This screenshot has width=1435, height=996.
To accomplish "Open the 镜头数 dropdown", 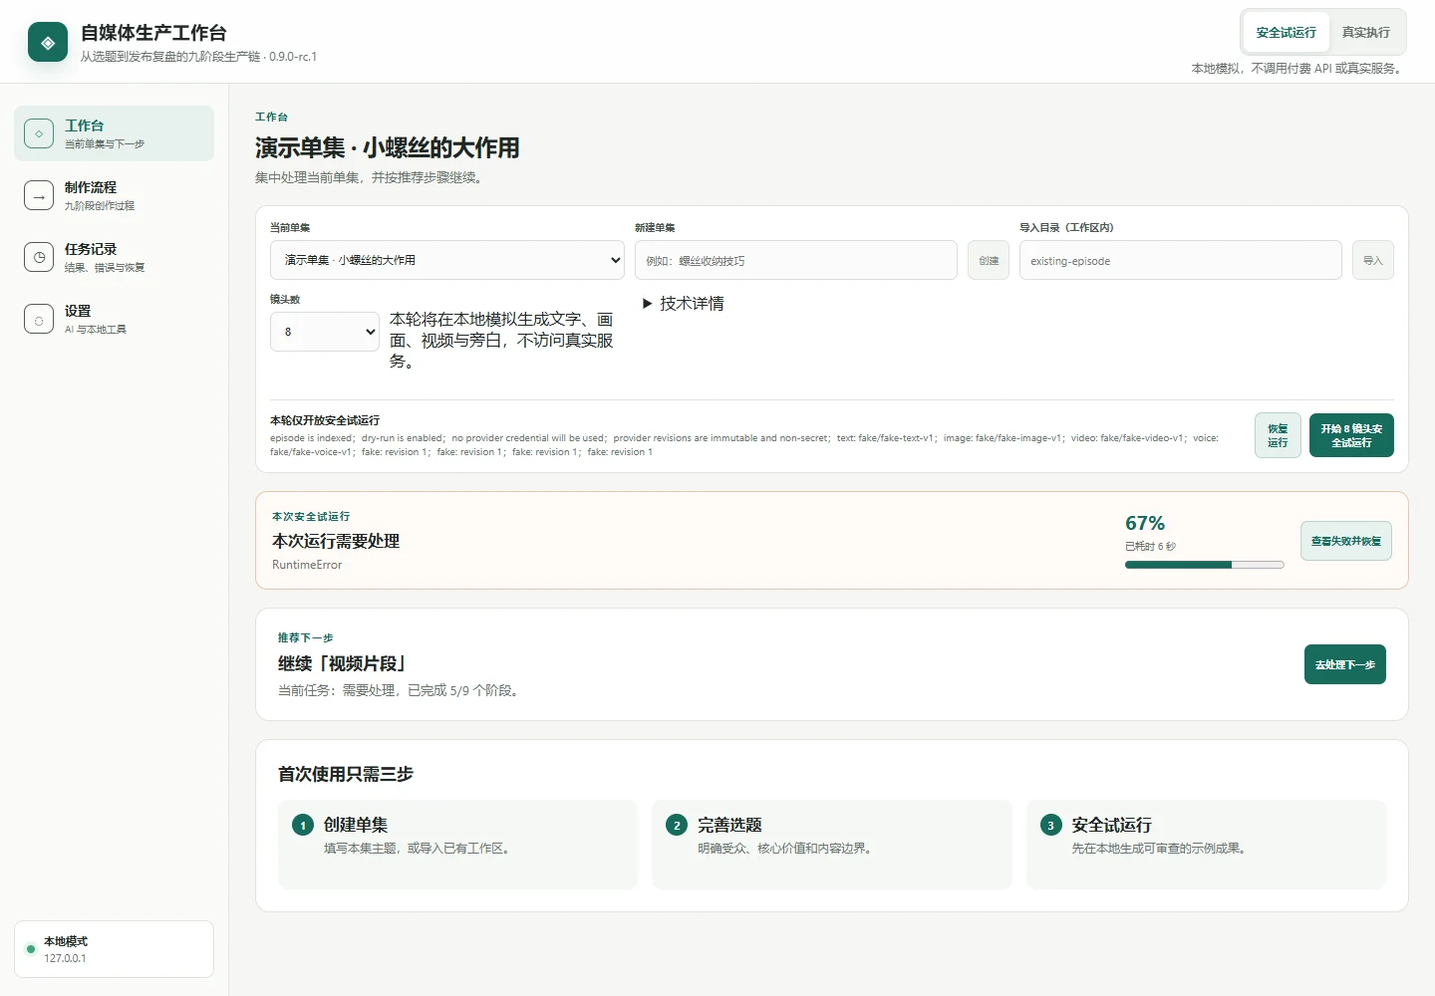I will point(325,332).
